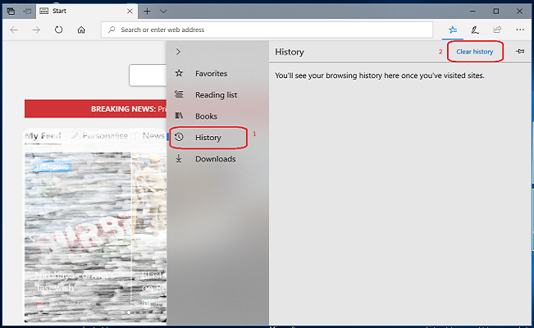Open the Share page icon
This screenshot has width=534, height=328.
[497, 30]
